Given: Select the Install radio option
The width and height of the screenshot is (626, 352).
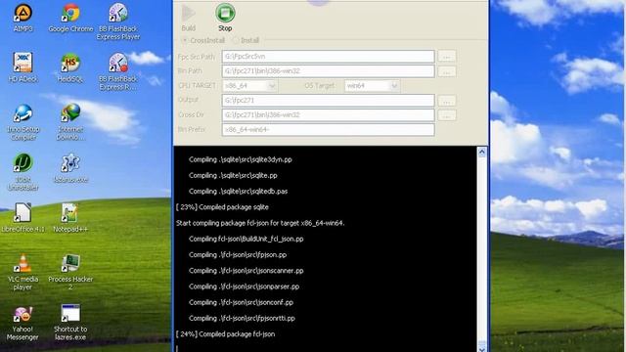Looking at the screenshot, I should (x=236, y=40).
